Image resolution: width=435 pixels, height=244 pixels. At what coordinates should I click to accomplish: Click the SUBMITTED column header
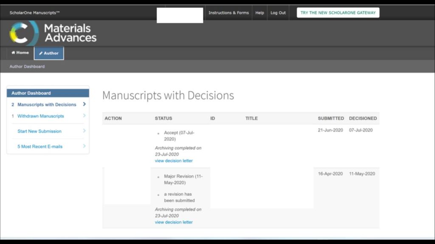pos(331,118)
